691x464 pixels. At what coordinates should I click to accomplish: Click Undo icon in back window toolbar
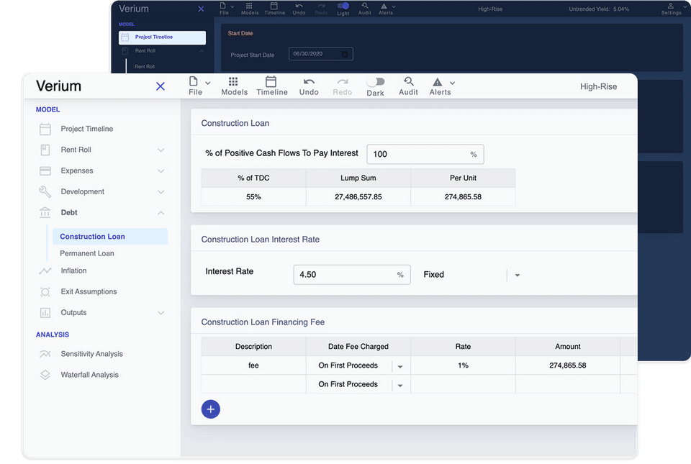pos(299,6)
